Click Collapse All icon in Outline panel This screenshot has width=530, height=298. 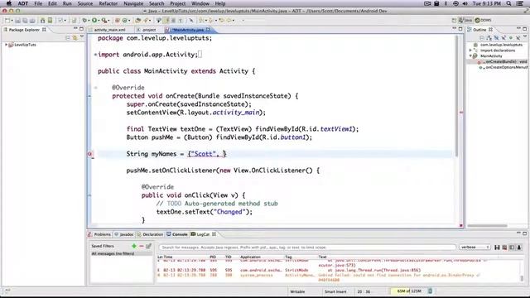pos(482,38)
